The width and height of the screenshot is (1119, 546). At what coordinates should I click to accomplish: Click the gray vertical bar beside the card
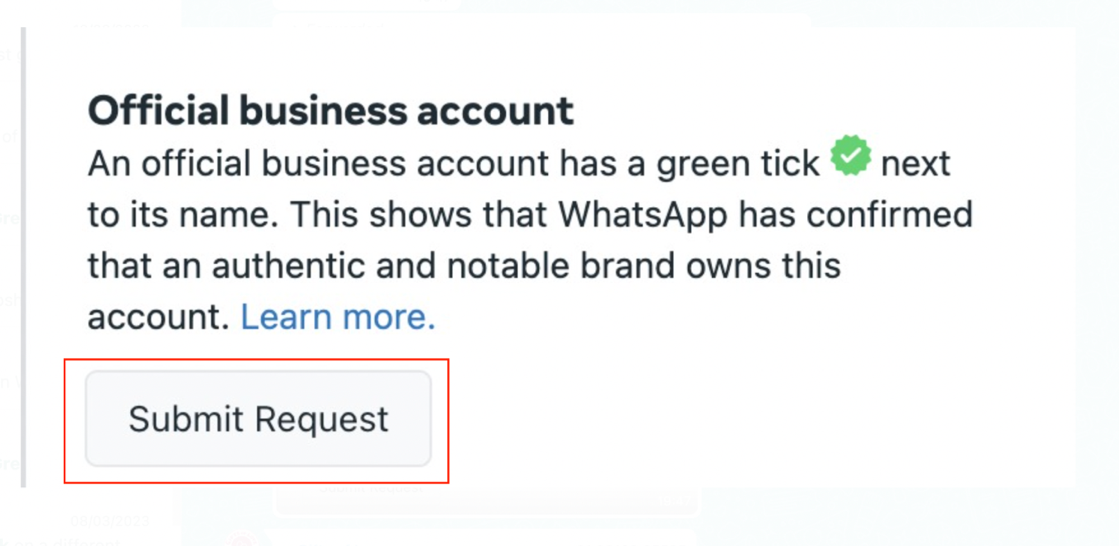pos(23,257)
